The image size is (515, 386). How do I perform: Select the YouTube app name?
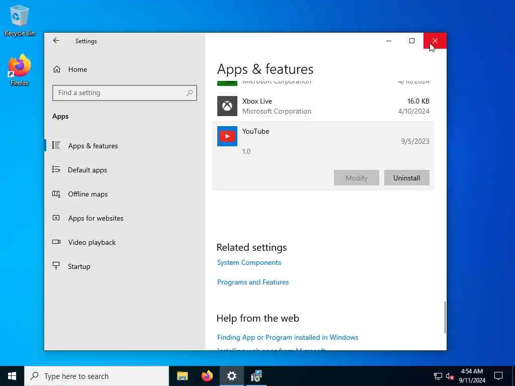click(x=255, y=131)
